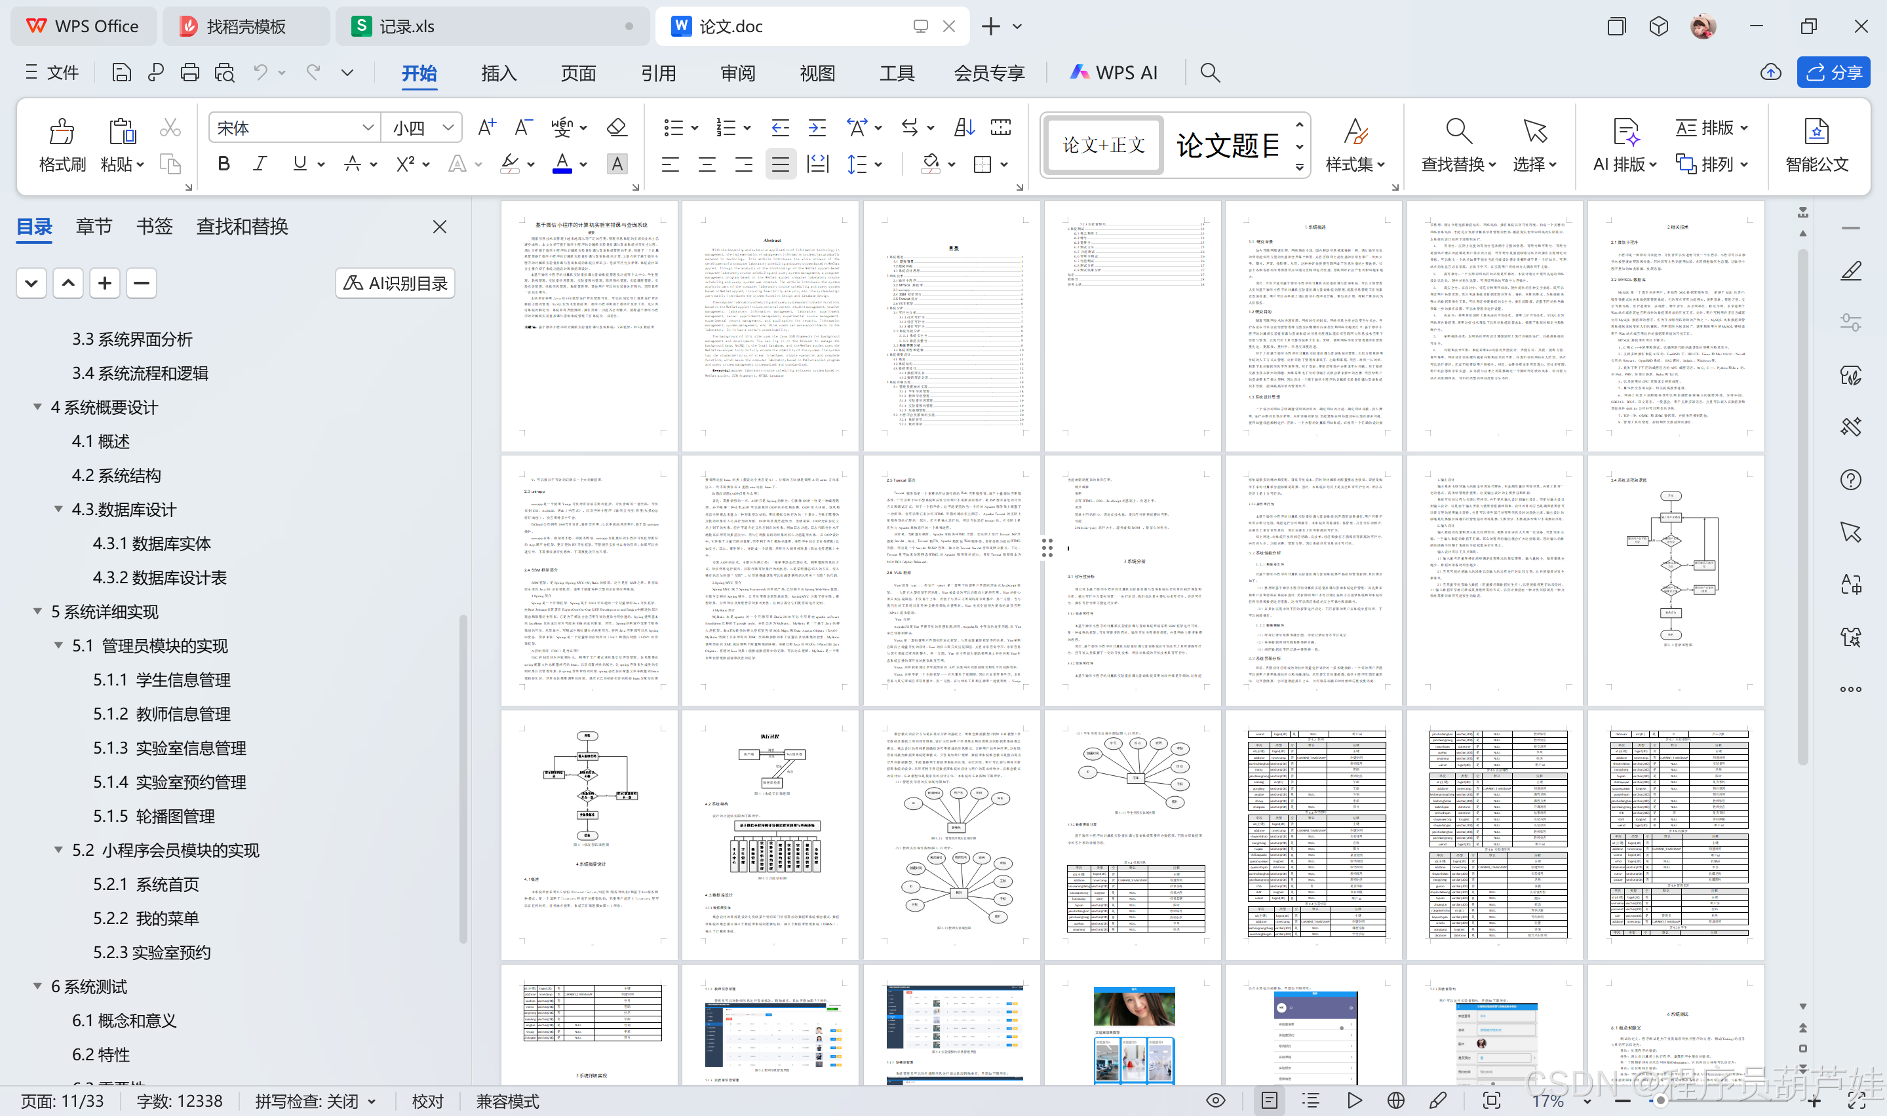The image size is (1887, 1116).
Task: Increase font size with A+ icon
Action: (x=486, y=127)
